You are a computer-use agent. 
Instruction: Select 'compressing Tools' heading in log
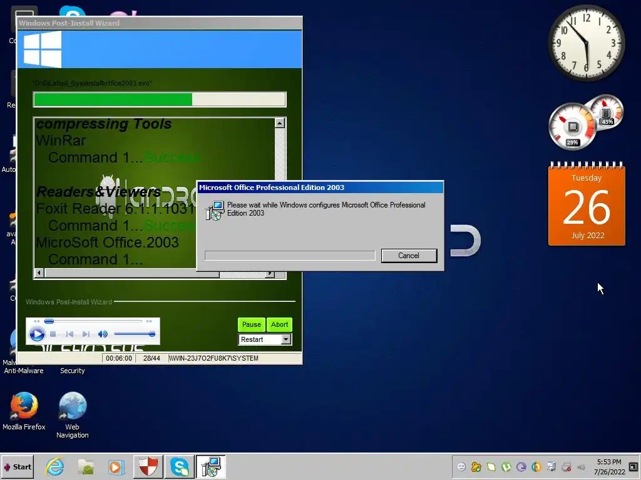(x=104, y=124)
